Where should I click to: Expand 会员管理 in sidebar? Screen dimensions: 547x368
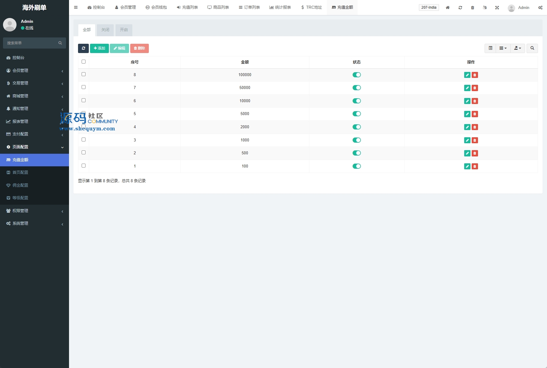pyautogui.click(x=35, y=70)
